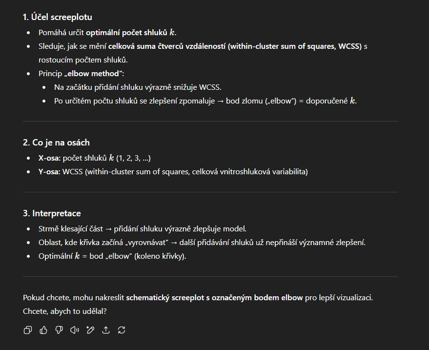Click the 'Strmě klesající část' bullet
The width and height of the screenshot is (429, 350).
pyautogui.click(x=143, y=229)
